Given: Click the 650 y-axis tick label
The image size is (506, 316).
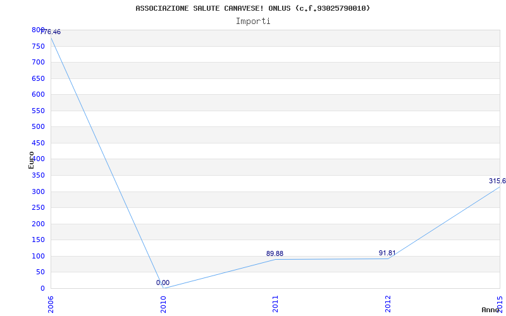Looking at the screenshot, I should click(38, 78).
